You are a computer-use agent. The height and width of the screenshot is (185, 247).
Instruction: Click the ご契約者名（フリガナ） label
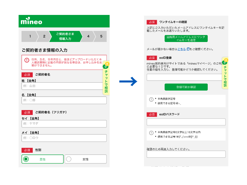(51, 112)
